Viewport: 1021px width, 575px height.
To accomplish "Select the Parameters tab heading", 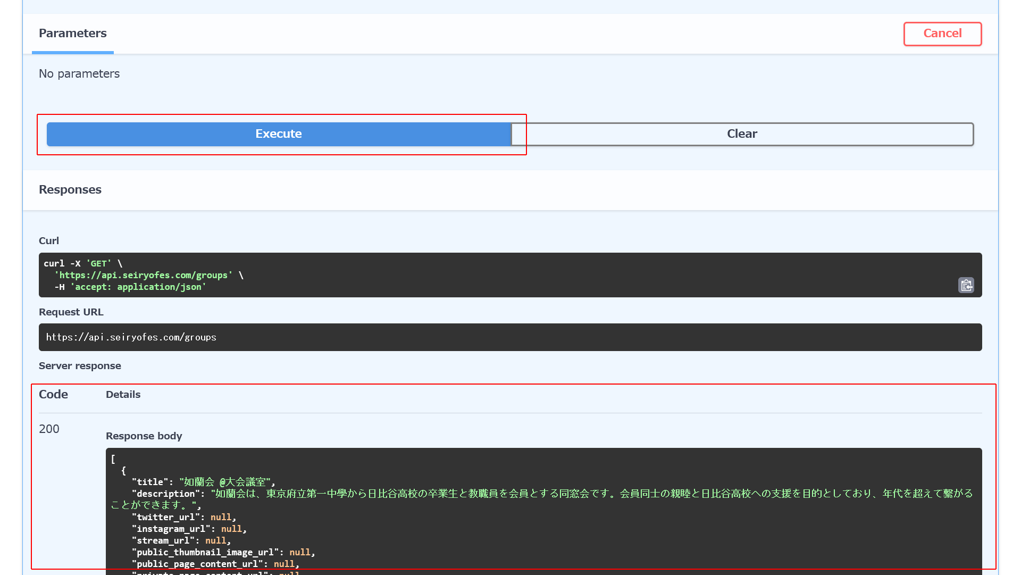I will (x=73, y=33).
